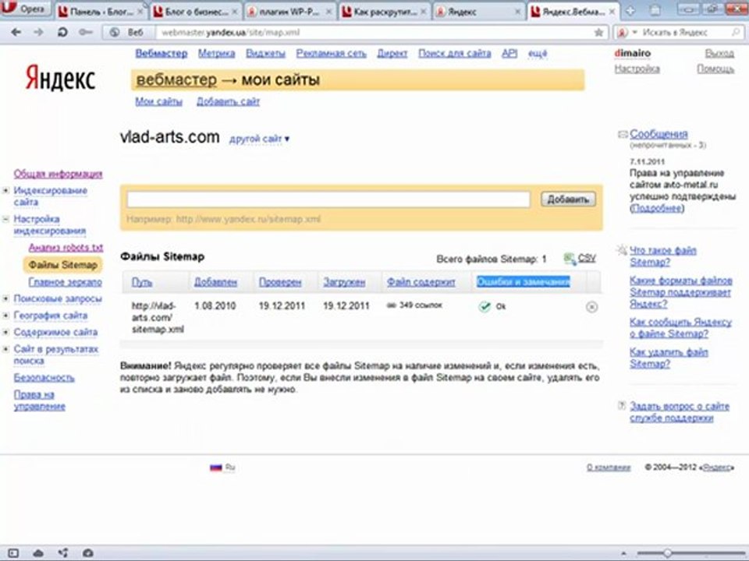749x561 pixels.
Task: Open a new tab with plus icon
Action: 630,11
